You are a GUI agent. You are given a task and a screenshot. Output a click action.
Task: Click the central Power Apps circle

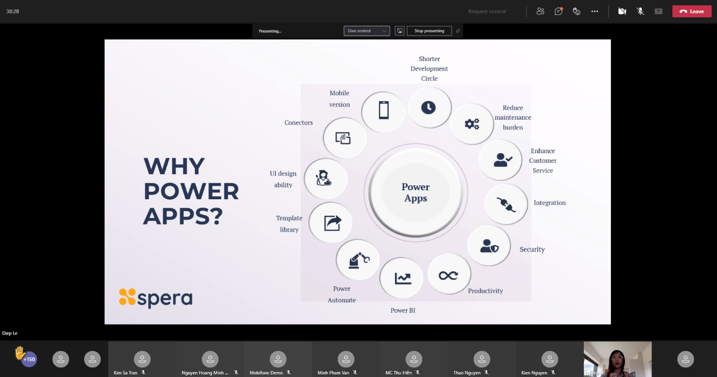pos(416,192)
